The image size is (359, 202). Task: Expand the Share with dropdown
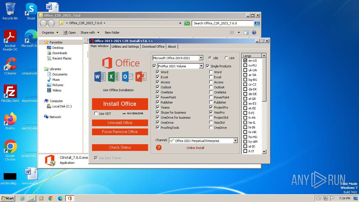click(90, 33)
